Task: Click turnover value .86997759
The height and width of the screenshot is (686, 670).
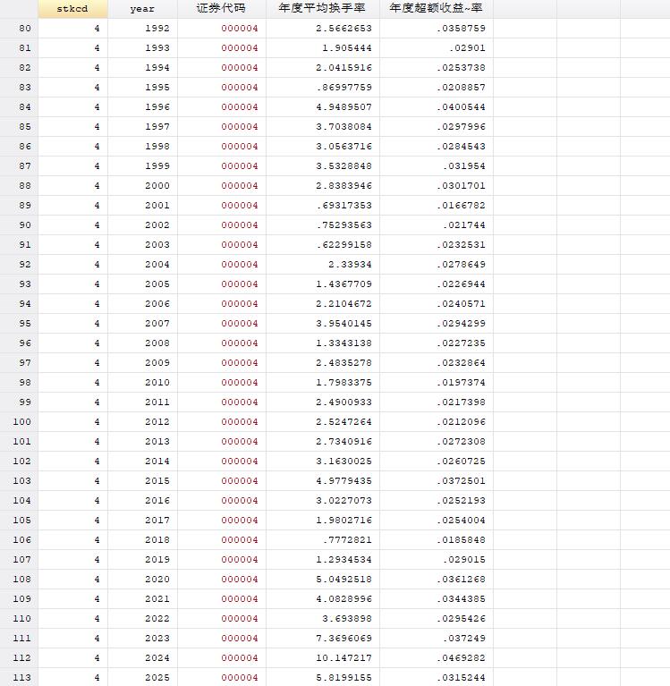Action: [323, 88]
